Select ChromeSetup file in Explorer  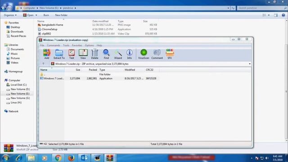pyautogui.click(x=49, y=29)
